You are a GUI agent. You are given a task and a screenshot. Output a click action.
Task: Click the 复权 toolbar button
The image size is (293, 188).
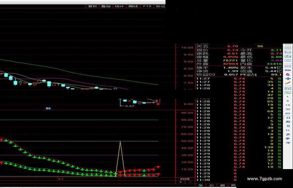[93, 6]
